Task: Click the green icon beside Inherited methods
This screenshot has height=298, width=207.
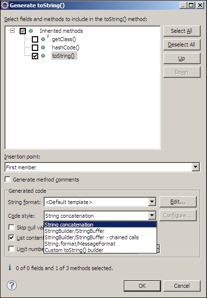Action: pyautogui.click(x=31, y=31)
